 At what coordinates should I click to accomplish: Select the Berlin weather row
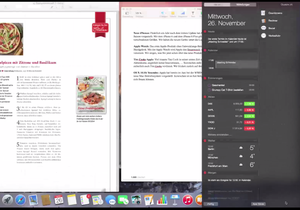(231, 148)
